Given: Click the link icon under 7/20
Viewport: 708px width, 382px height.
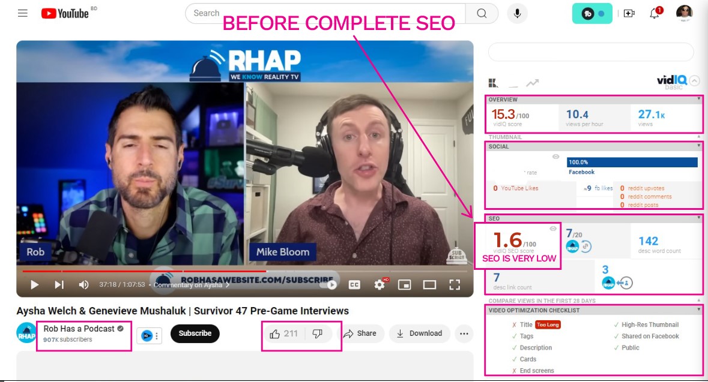Looking at the screenshot, I should pyautogui.click(x=585, y=246).
